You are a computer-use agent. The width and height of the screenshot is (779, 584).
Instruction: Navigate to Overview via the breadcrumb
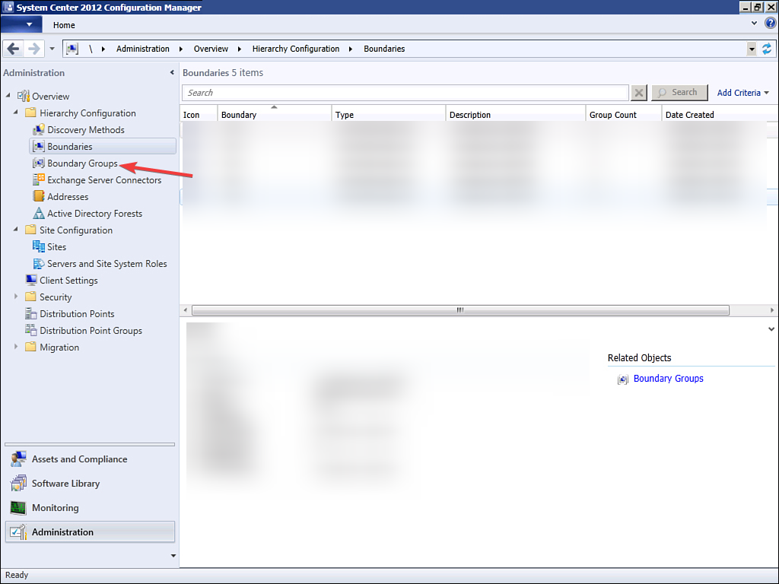(x=211, y=48)
